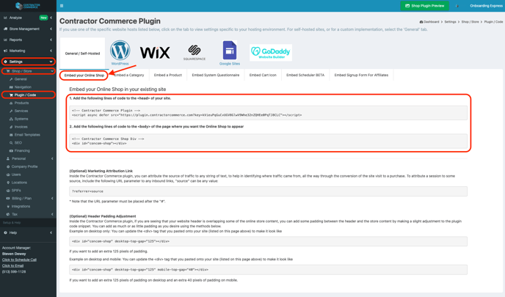Open Navigation settings item
This screenshot has width=505, height=297.
coord(23,87)
